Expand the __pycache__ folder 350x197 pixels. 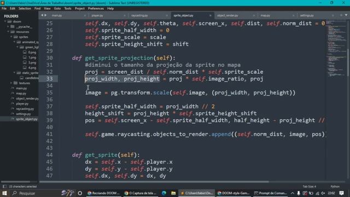pyautogui.click(x=8, y=27)
